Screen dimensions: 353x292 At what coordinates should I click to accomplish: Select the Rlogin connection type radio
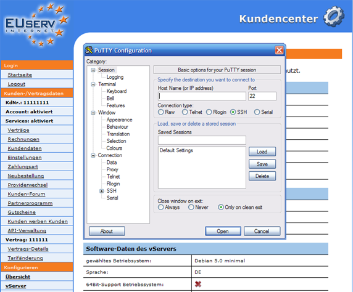pyautogui.click(x=209, y=112)
